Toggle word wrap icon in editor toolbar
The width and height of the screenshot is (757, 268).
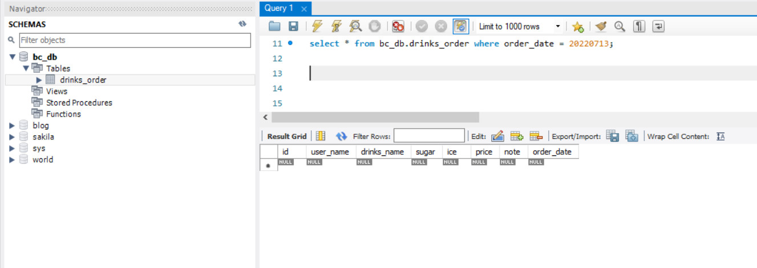click(x=659, y=26)
